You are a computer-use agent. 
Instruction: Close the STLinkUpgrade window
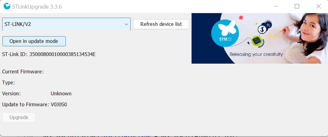click(x=319, y=6)
